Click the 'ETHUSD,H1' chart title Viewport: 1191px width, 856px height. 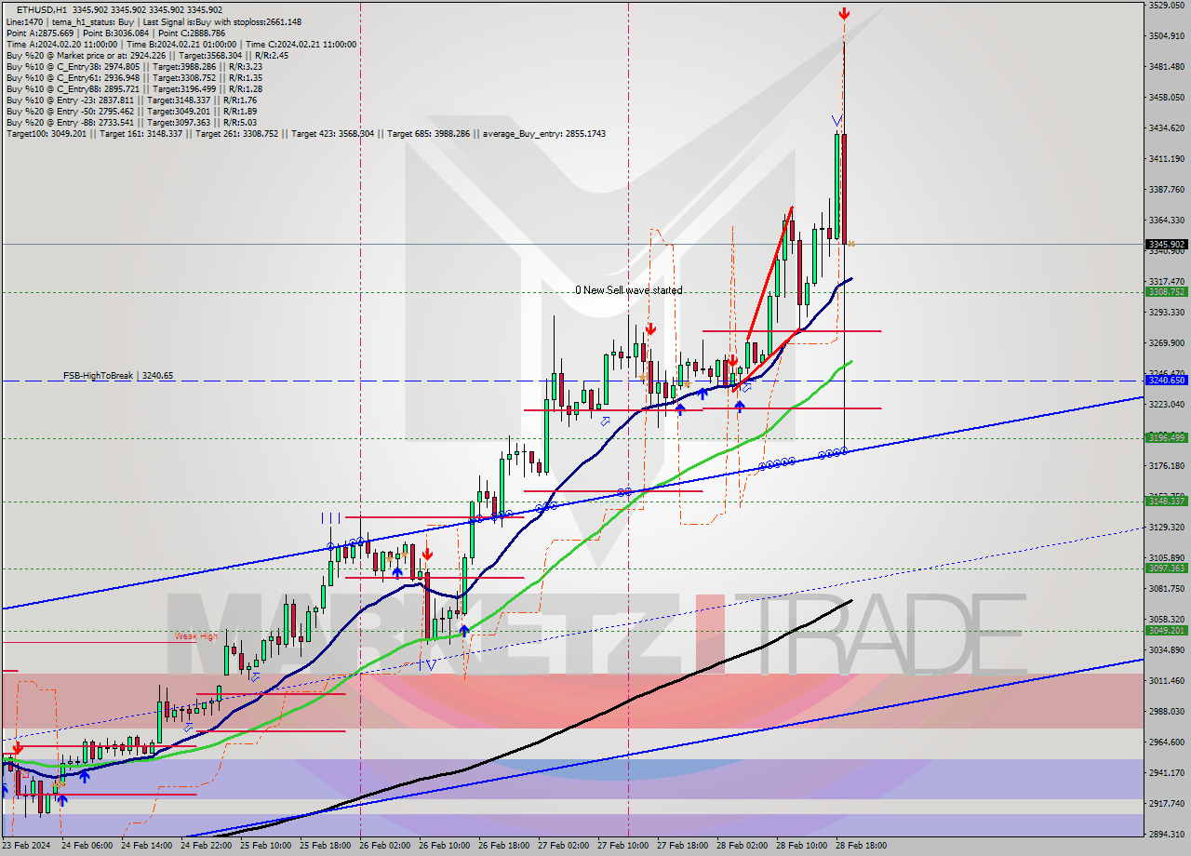(x=41, y=9)
